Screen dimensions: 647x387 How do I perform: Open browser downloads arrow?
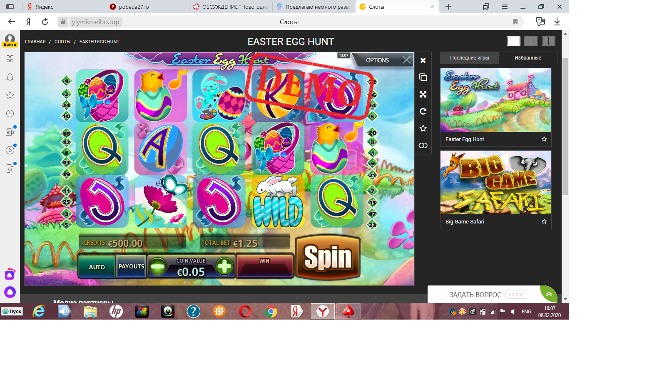(557, 22)
